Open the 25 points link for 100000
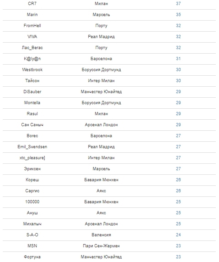 (178, 202)
